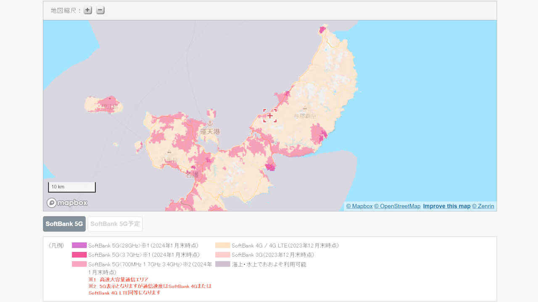538x302 pixels.
Task: Click the anchor icon at 運天港
Action: click(210, 123)
